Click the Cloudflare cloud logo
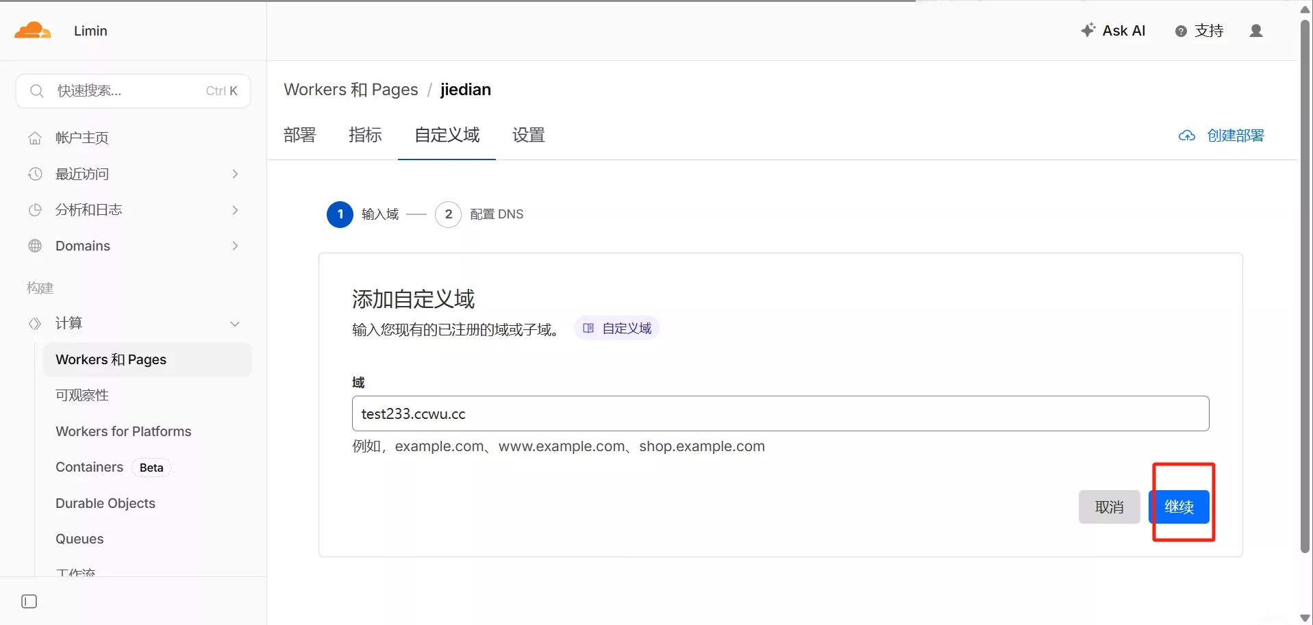The image size is (1313, 625). click(32, 31)
